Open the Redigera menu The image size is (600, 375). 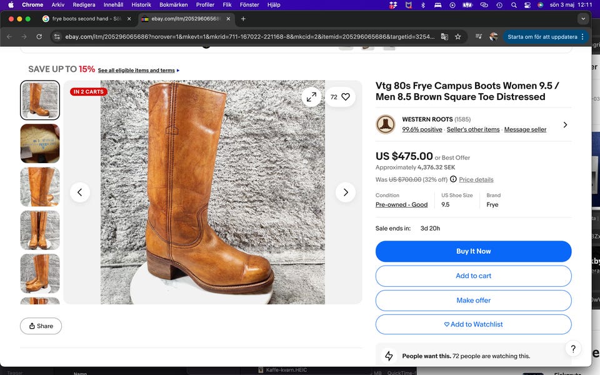pos(84,5)
